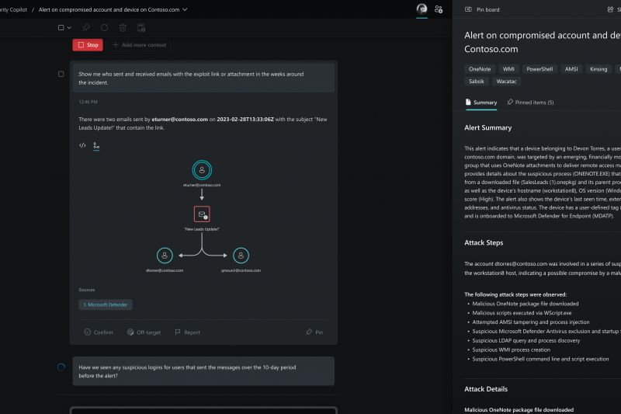Click the 12:46 PM timestamp

tap(88, 102)
